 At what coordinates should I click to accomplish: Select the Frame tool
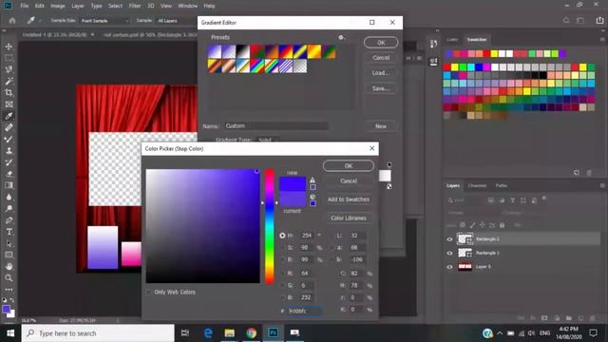[x=9, y=104]
